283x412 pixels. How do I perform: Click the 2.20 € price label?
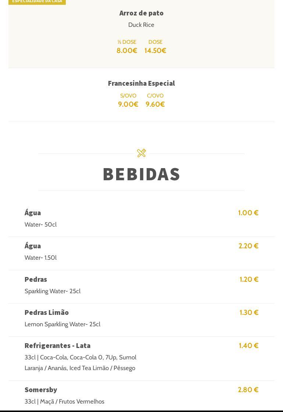pos(248,246)
